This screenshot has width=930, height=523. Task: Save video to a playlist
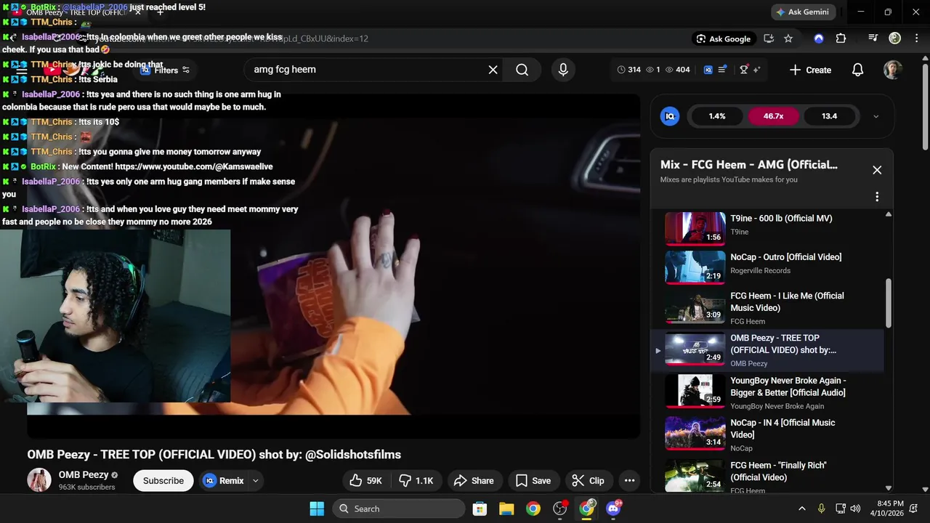click(x=533, y=481)
